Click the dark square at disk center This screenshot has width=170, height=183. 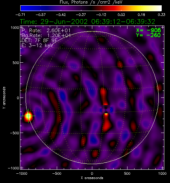coord(106,109)
